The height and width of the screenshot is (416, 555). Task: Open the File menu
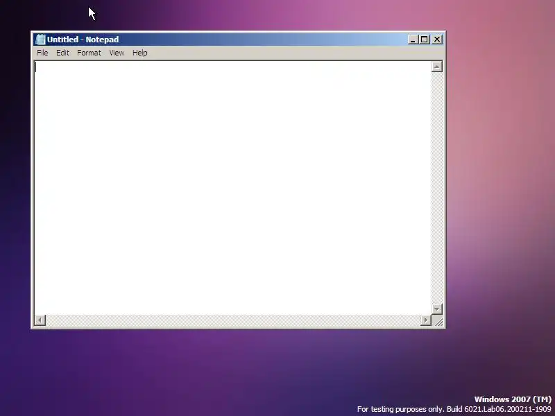[42, 53]
